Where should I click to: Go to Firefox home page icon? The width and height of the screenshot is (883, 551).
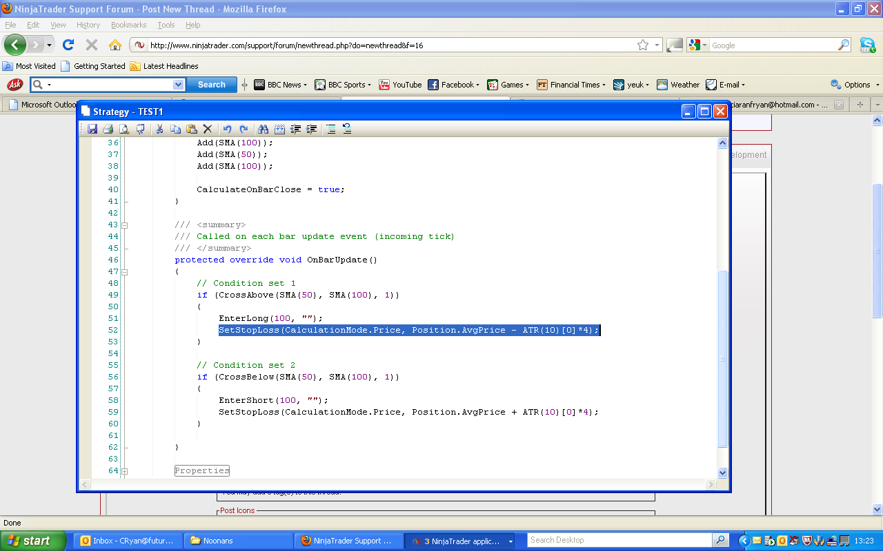tap(115, 45)
